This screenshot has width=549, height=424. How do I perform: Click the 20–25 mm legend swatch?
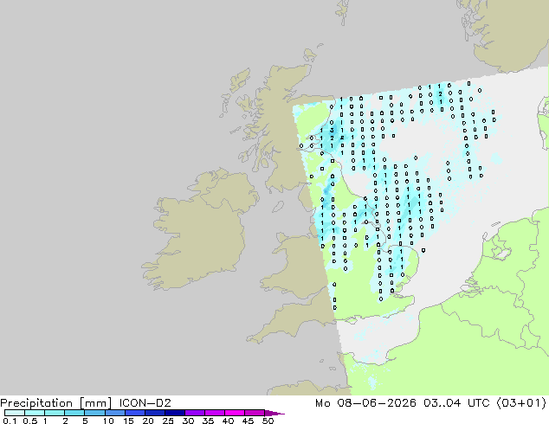coord(154,413)
